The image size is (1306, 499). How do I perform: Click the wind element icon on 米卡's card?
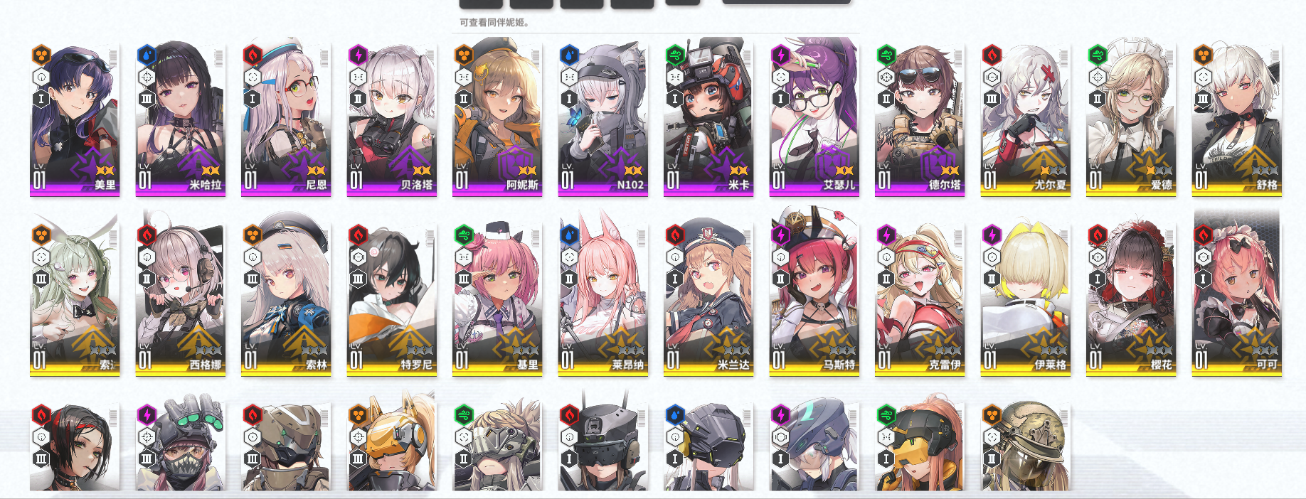coord(675,55)
